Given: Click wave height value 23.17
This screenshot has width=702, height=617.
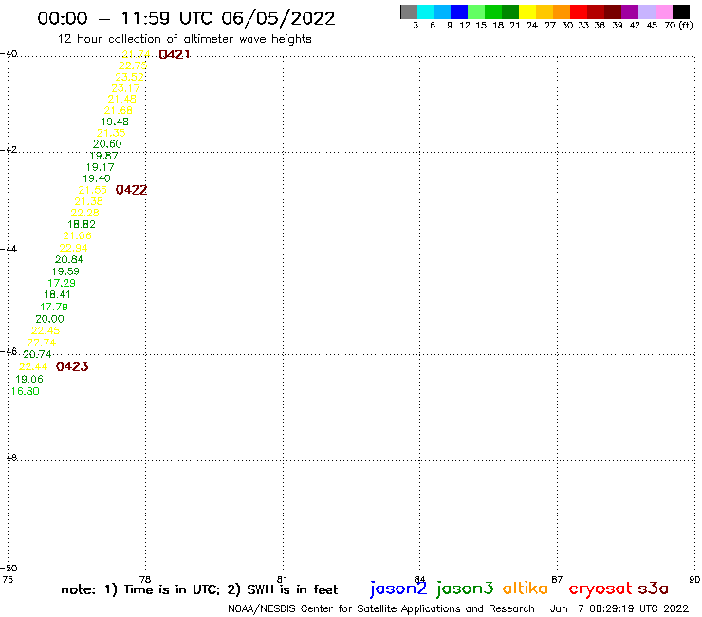Looking at the screenshot, I should [125, 88].
